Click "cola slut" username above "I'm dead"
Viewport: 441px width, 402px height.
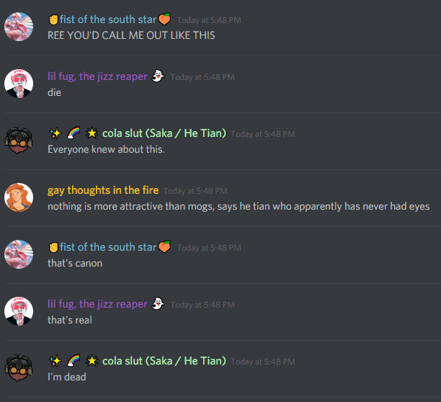pyautogui.click(x=122, y=361)
